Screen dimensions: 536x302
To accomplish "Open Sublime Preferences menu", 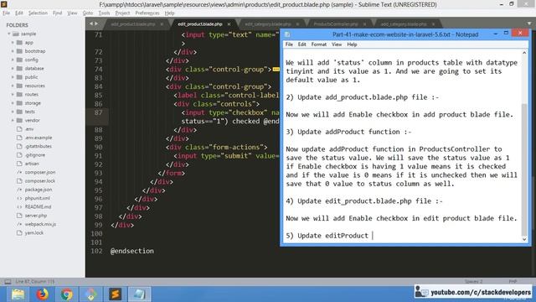I will (147, 13).
